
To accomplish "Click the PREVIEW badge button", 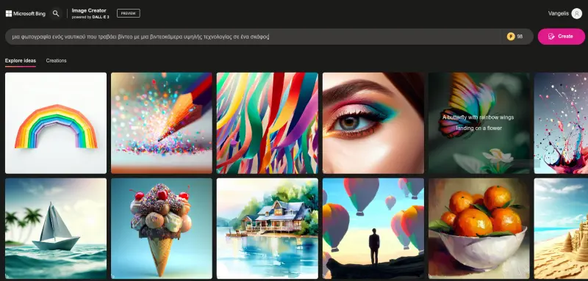I will (128, 13).
